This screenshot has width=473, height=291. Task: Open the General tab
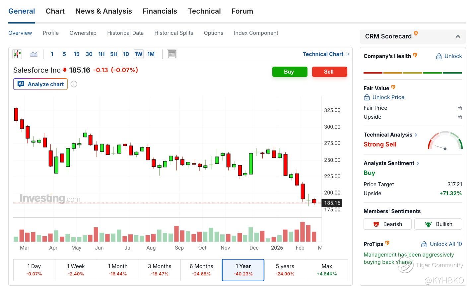pyautogui.click(x=22, y=11)
